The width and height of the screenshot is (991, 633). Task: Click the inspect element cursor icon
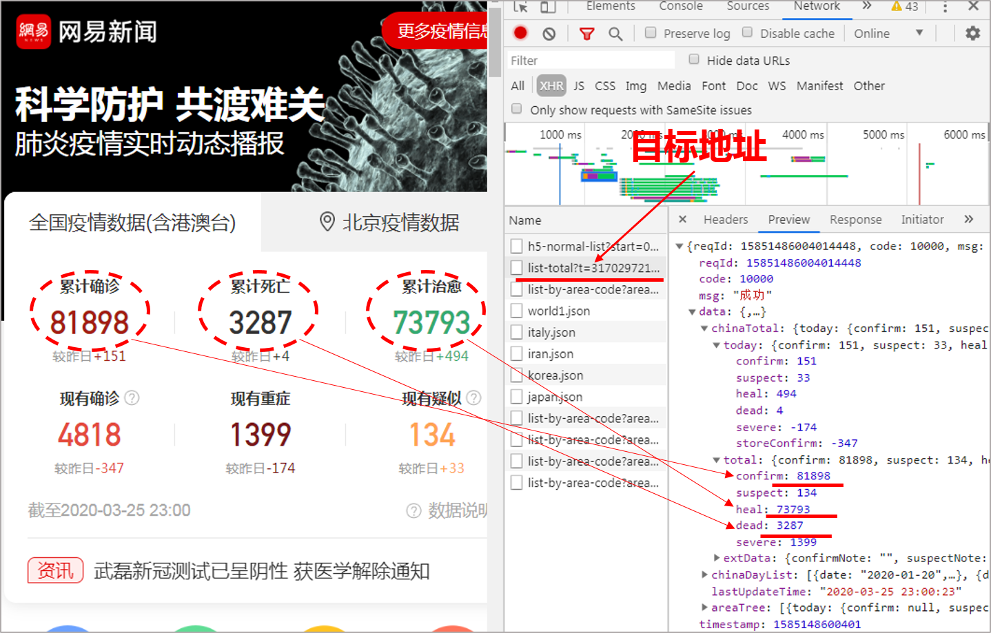coord(520,6)
